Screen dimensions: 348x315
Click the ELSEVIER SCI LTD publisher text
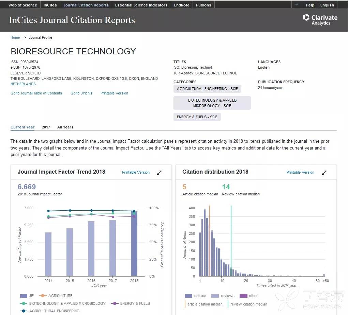pyautogui.click(x=26, y=73)
